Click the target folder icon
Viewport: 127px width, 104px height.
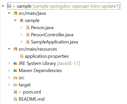pyautogui.click(x=15, y=85)
